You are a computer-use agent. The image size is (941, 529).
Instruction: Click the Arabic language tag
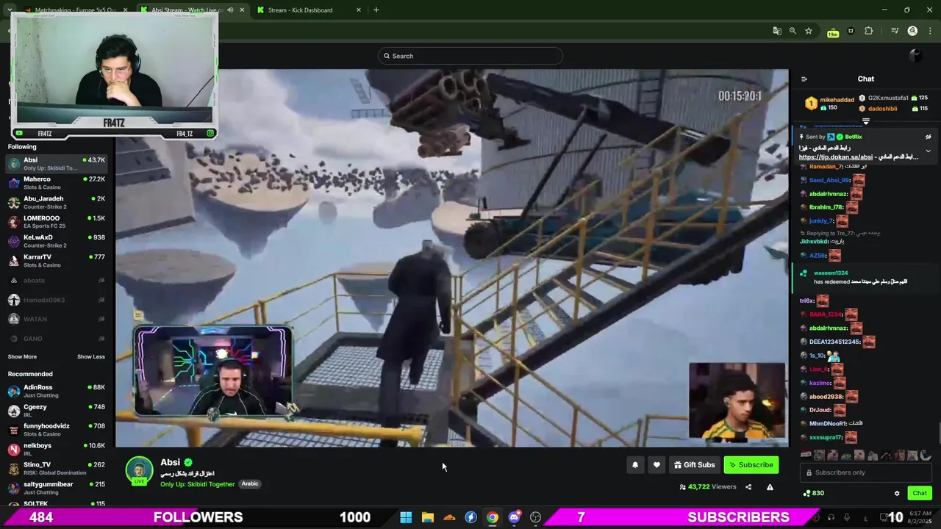click(x=250, y=484)
